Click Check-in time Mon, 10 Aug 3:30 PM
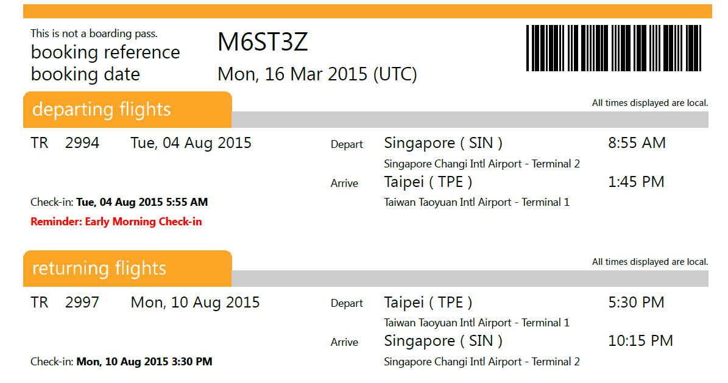Viewport: 728px width, 383px height. coord(144,362)
